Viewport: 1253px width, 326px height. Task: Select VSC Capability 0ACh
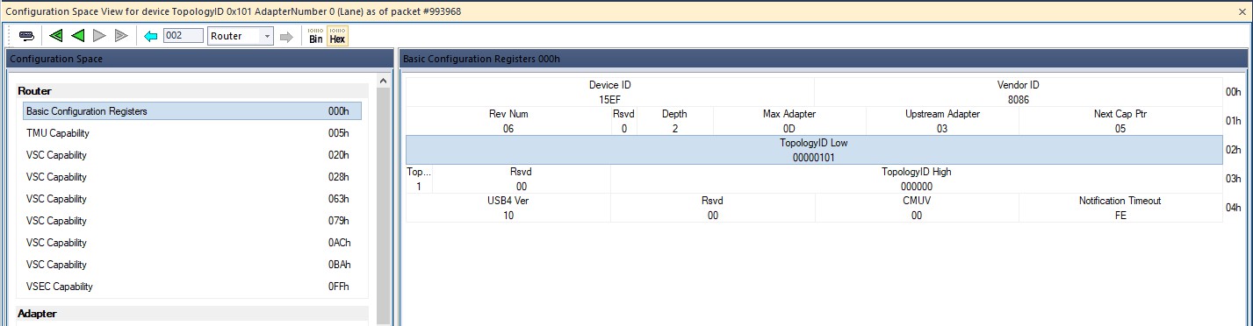click(x=192, y=243)
